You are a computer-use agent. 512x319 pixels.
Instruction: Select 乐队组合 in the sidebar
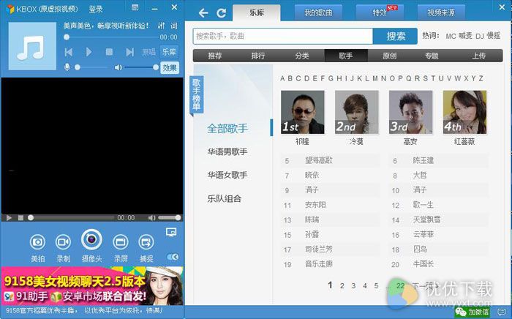tap(224, 198)
